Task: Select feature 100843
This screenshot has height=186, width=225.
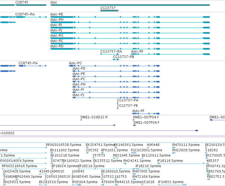Action: tap(78, 171)
